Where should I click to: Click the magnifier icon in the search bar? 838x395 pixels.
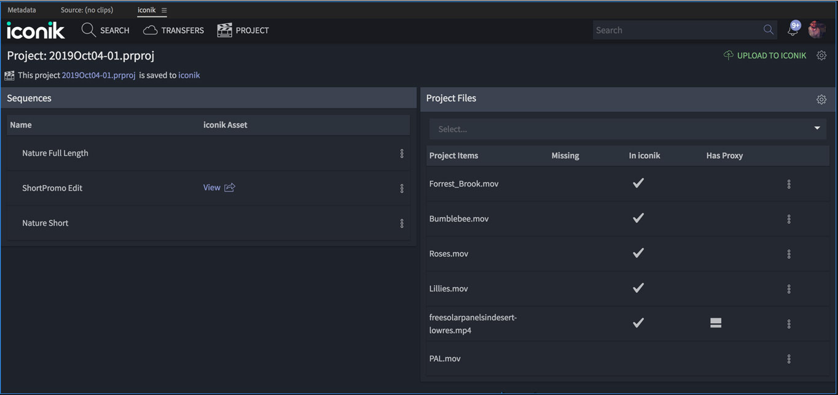(x=767, y=29)
